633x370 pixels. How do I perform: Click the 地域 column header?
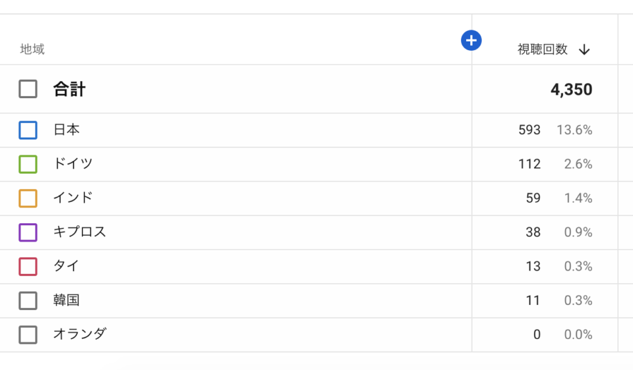pos(32,49)
